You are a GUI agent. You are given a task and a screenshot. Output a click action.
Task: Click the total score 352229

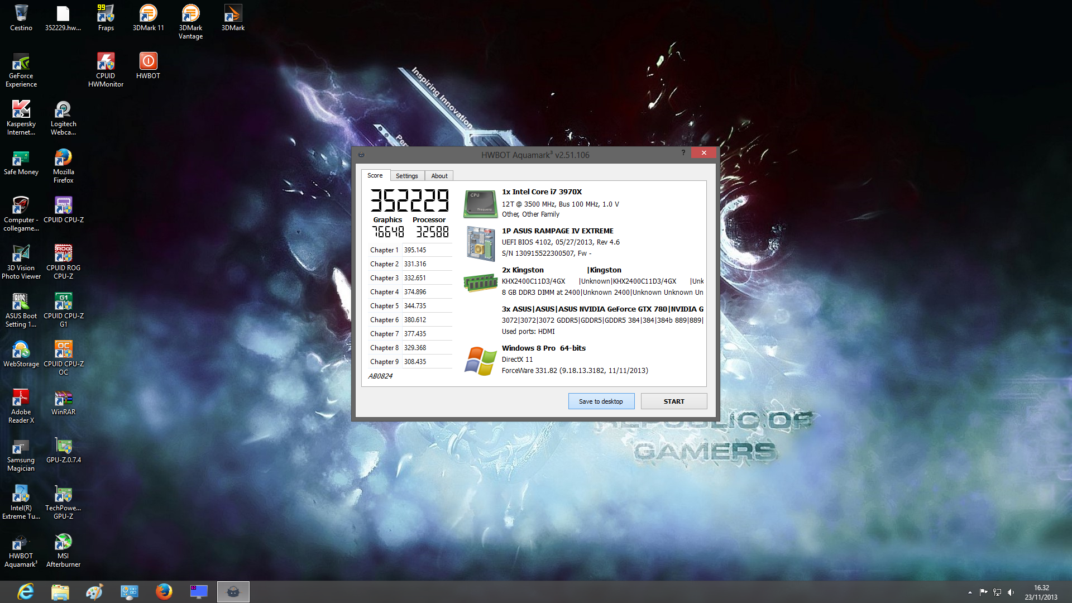pos(410,200)
